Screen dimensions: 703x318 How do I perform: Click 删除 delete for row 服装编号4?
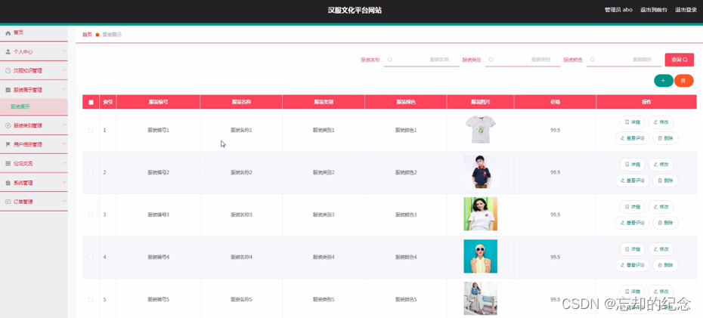pyautogui.click(x=665, y=265)
